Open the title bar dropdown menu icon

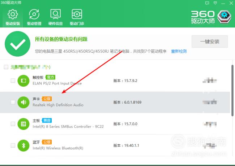click(215, 3)
